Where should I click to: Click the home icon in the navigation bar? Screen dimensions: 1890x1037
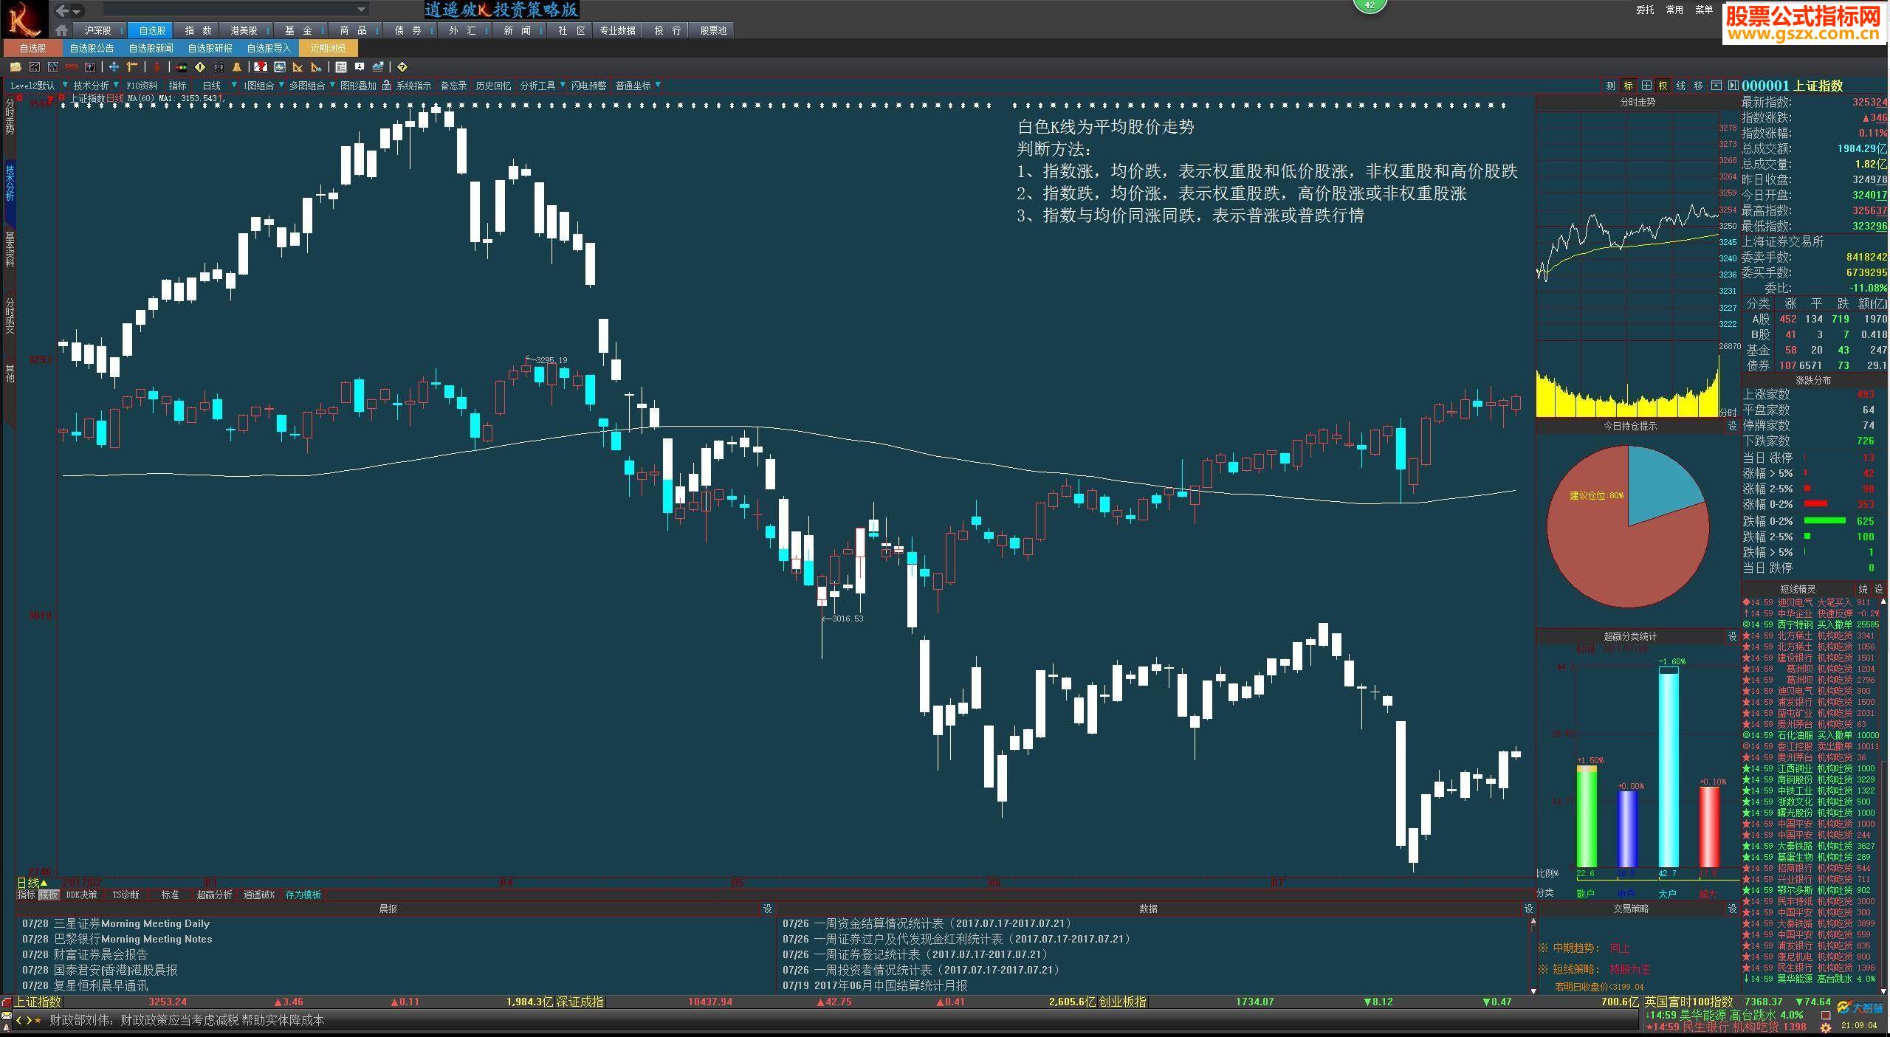point(62,30)
